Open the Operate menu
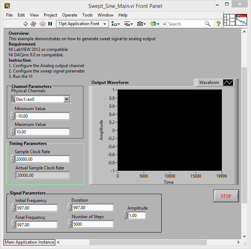The width and height of the screenshot is (251, 249). coord(70,15)
